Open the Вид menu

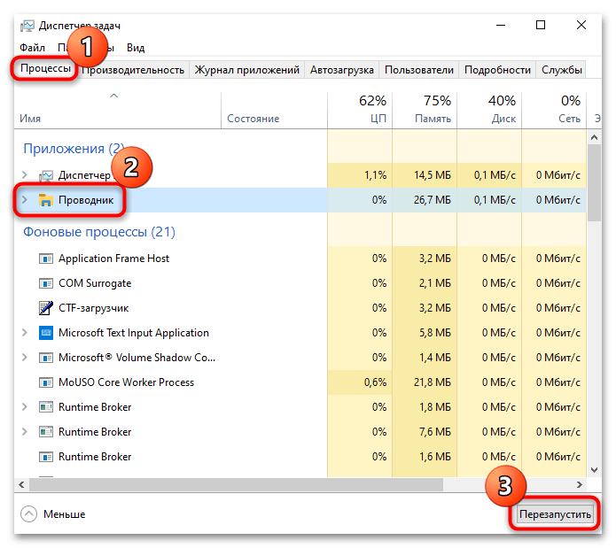pyautogui.click(x=136, y=48)
